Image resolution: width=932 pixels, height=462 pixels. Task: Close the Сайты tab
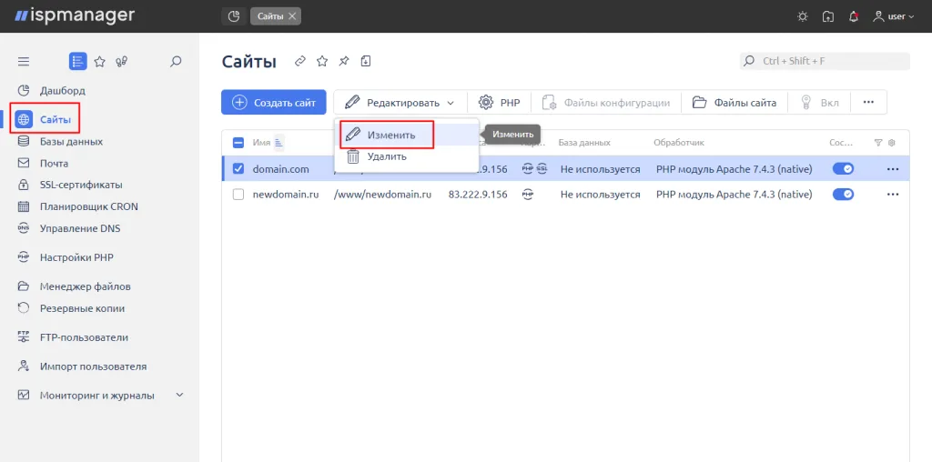[x=292, y=16]
